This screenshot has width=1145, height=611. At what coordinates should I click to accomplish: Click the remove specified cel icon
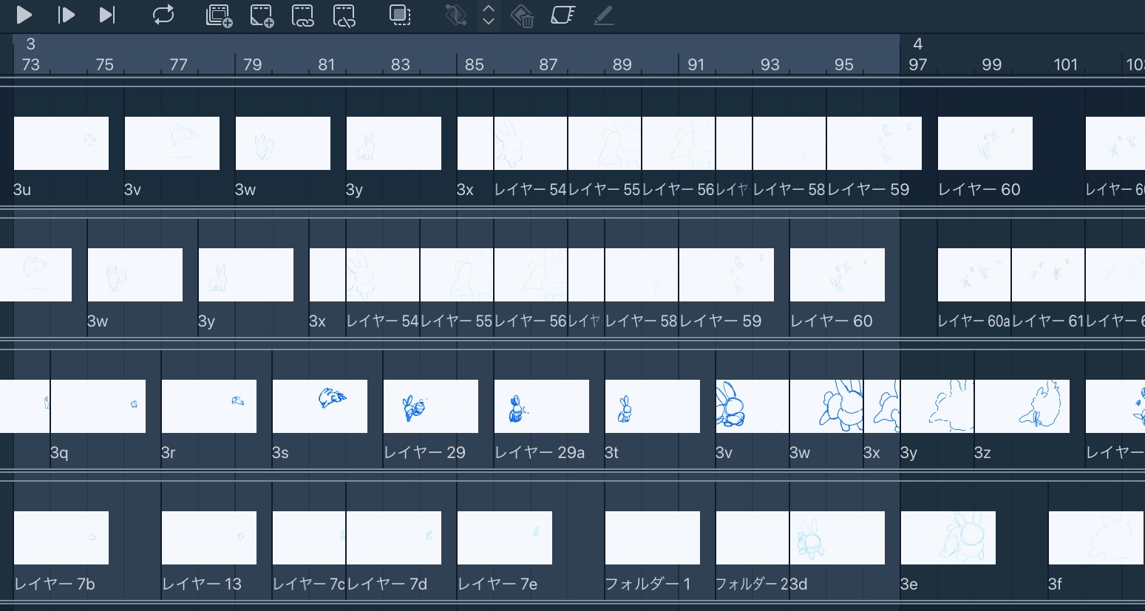pyautogui.click(x=344, y=16)
